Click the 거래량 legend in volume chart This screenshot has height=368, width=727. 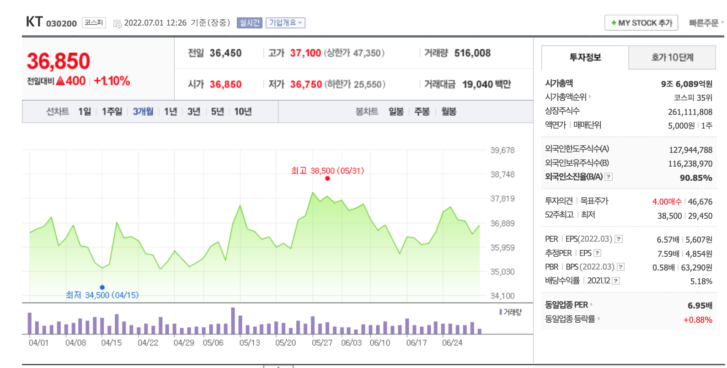point(510,312)
